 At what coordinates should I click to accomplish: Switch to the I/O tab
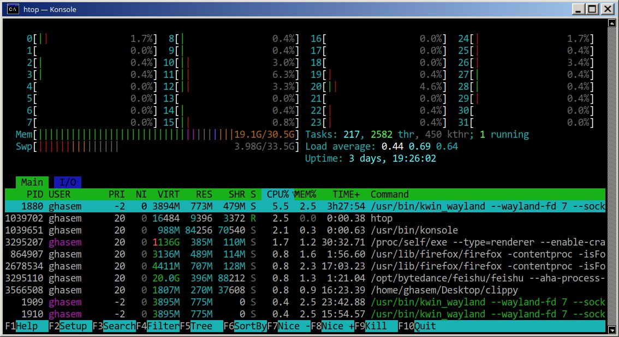click(x=68, y=182)
